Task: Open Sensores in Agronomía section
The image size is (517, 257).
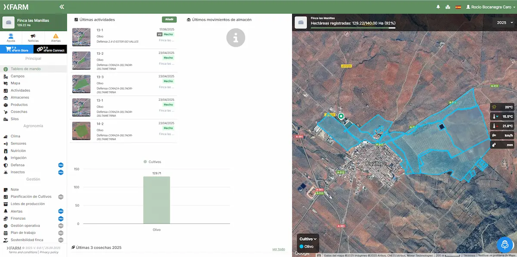Action: [x=19, y=144]
